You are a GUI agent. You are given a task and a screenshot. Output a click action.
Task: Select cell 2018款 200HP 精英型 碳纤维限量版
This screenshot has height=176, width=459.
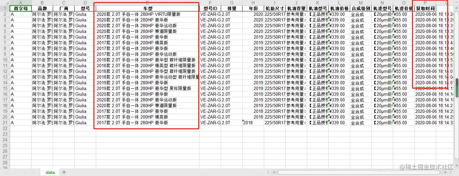coord(148,65)
